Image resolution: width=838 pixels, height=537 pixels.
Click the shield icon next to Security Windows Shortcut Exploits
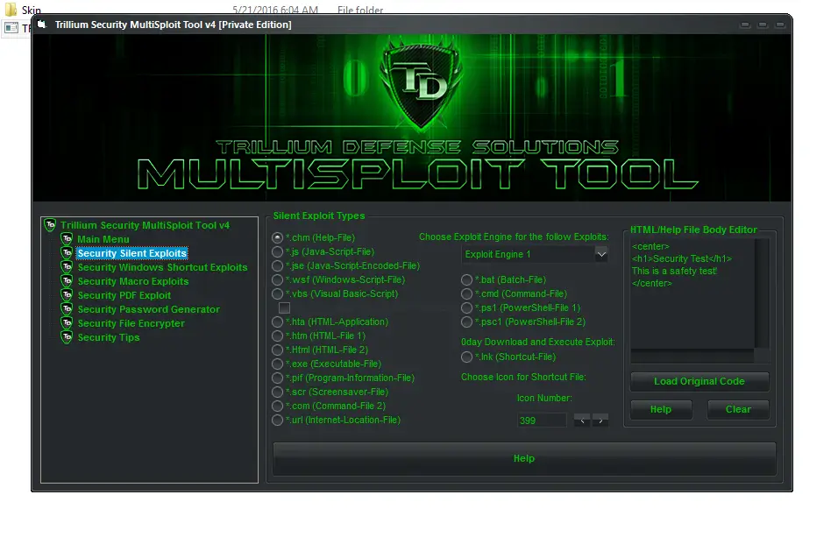click(67, 267)
